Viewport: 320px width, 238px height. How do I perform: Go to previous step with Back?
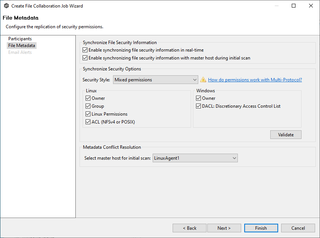189,228
